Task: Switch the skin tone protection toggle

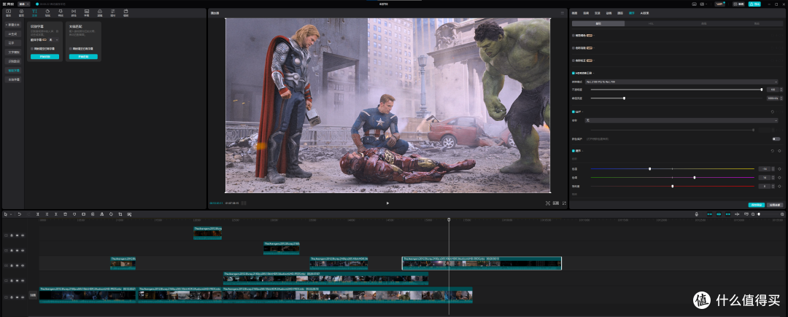Action: coord(776,138)
